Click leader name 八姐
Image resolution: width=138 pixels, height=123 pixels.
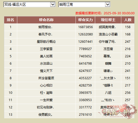(108, 93)
